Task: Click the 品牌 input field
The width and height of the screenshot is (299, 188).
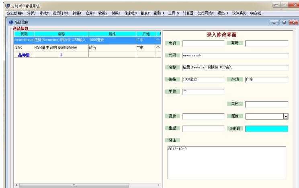Action: click(x=203, y=116)
